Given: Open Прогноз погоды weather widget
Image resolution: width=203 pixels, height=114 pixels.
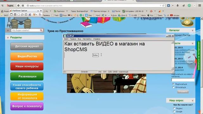Looking at the screenshot, I should (100, 11).
